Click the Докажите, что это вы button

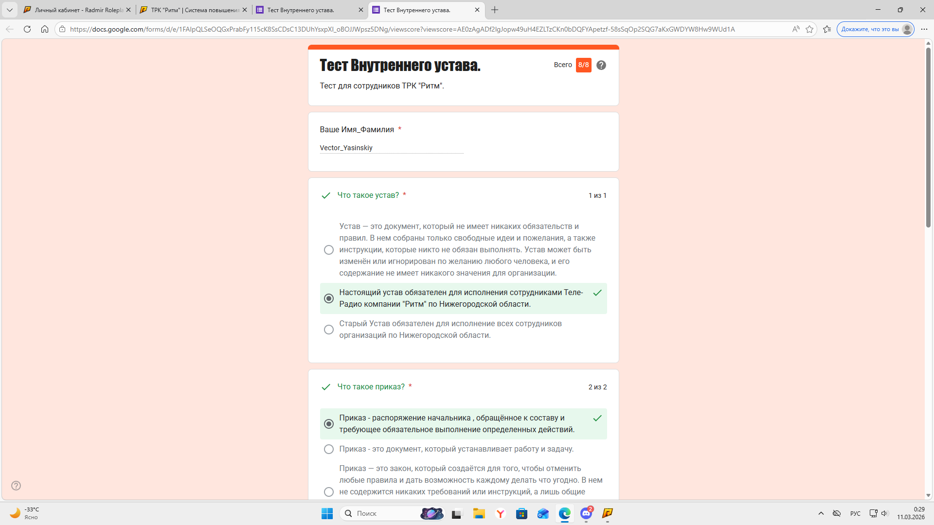tap(875, 29)
